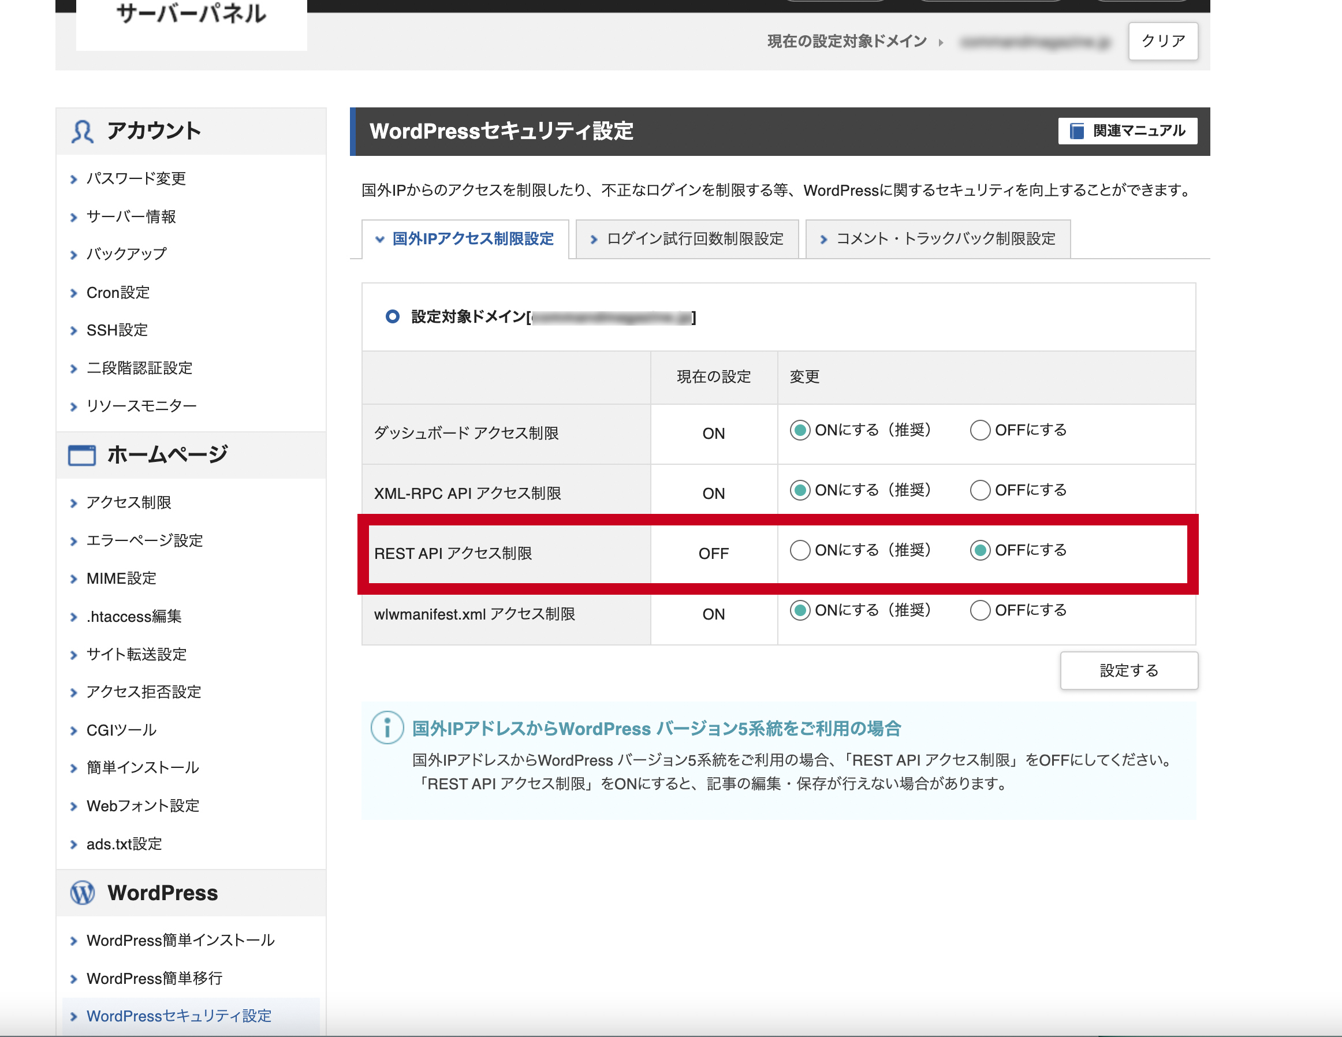Screen dimensions: 1342x1037
Task: Click chevron on ログイン試行回数制限設定 tab
Action: coord(594,239)
